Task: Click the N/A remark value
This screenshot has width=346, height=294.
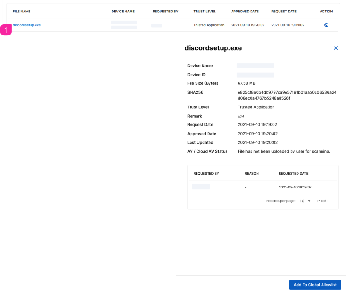Action: pos(241,116)
